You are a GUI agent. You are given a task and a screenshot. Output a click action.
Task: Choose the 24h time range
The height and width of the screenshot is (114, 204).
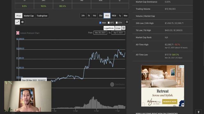pyautogui.click(x=83, y=16)
